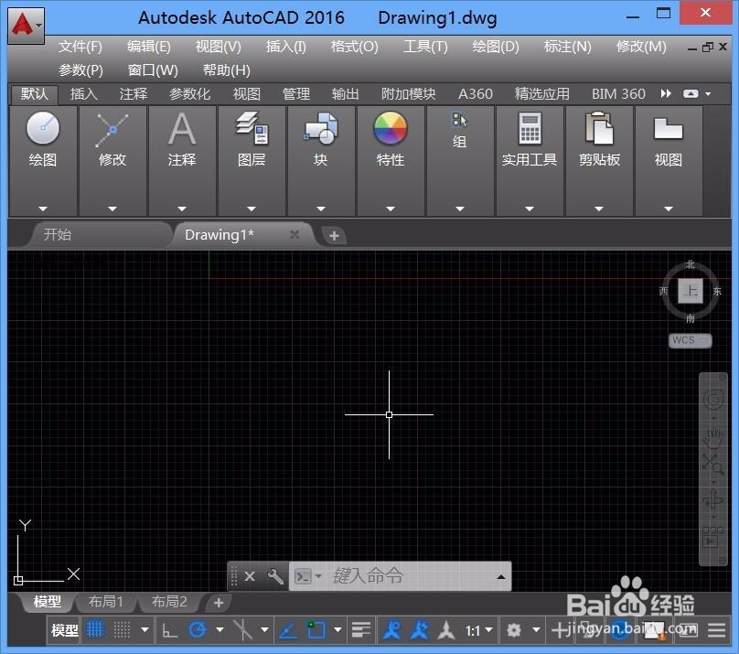Close the Drawing1* file tab
Viewport: 739px width, 654px height.
tap(295, 234)
